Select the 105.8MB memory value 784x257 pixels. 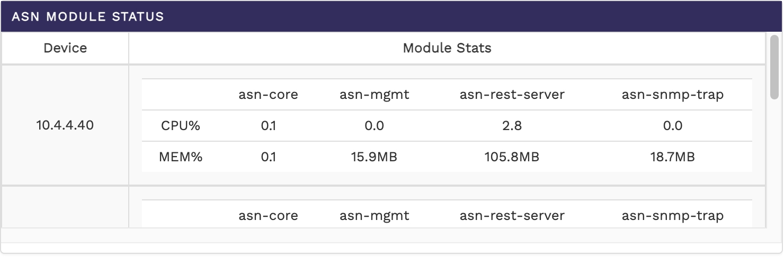tap(512, 157)
